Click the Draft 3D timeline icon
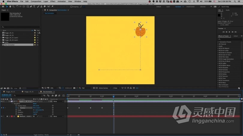243x136 pixels. (x=48, y=96)
